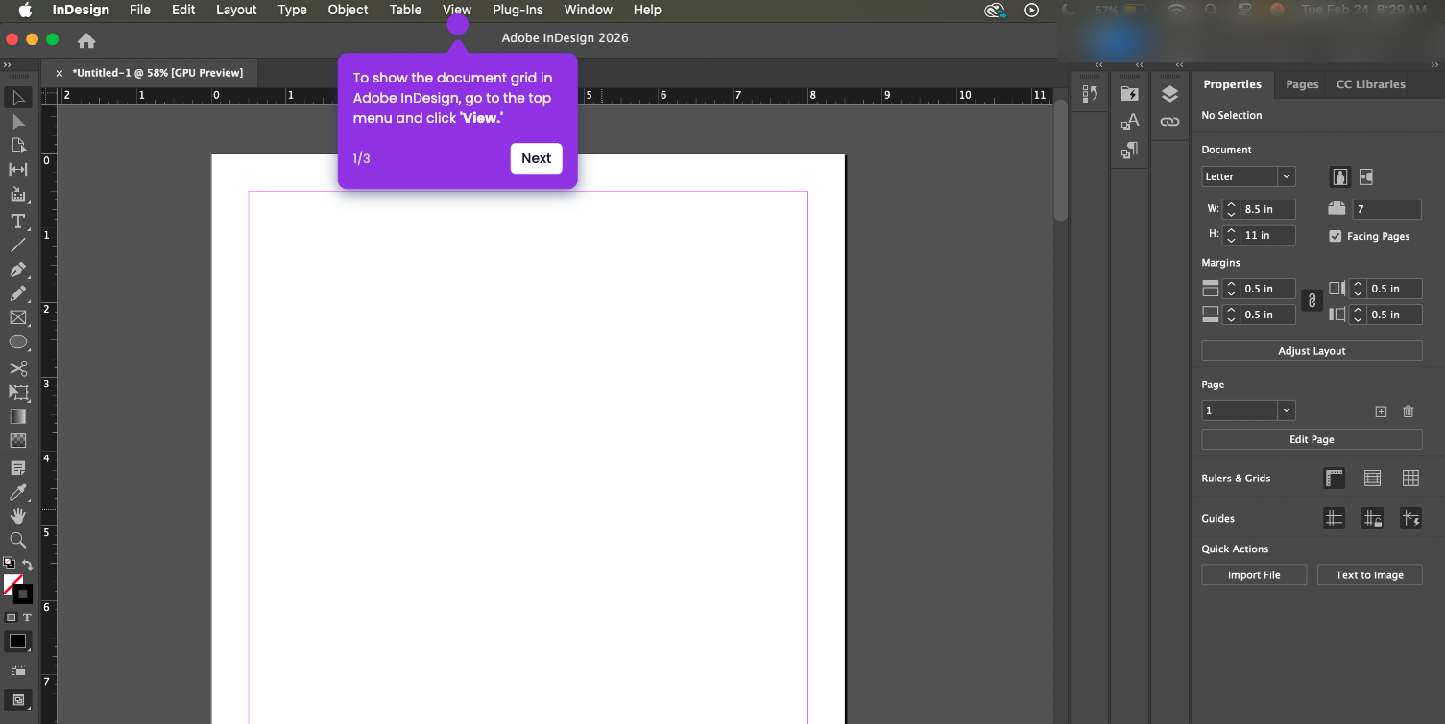Image resolution: width=1445 pixels, height=724 pixels.
Task: Delete page using the trash icon
Action: coord(1408,411)
